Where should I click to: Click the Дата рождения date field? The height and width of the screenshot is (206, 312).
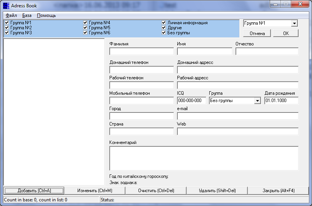tap(281, 101)
